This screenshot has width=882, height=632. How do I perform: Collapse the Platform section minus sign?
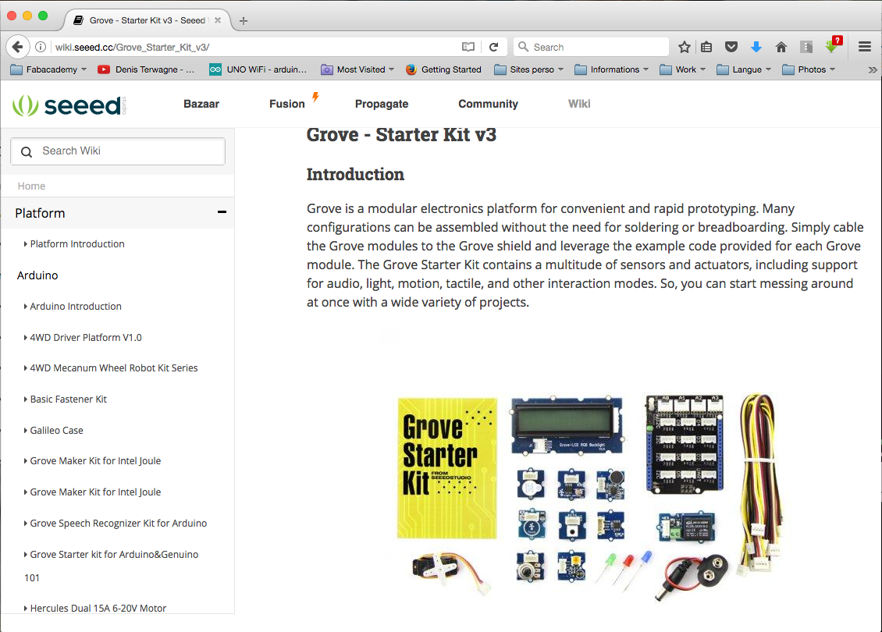[222, 212]
